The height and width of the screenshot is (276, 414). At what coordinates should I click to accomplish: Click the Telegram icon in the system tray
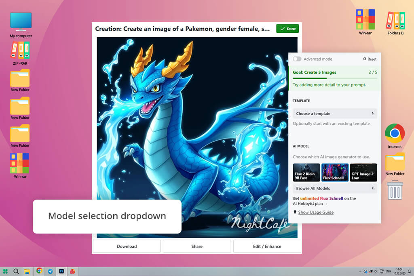pyautogui.click(x=371, y=271)
